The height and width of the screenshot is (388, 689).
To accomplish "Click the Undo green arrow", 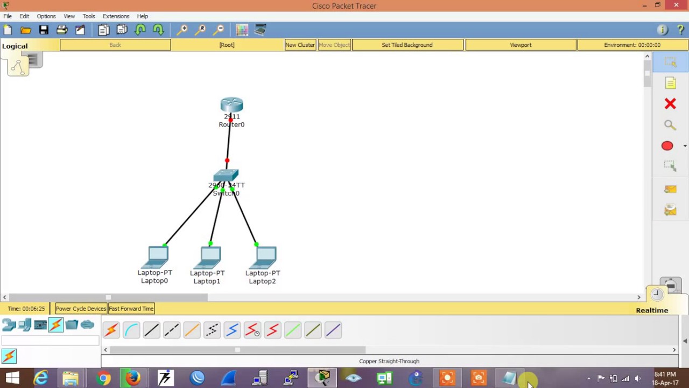I will 140,30.
